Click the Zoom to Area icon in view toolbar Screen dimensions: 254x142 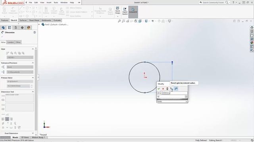click(123, 21)
